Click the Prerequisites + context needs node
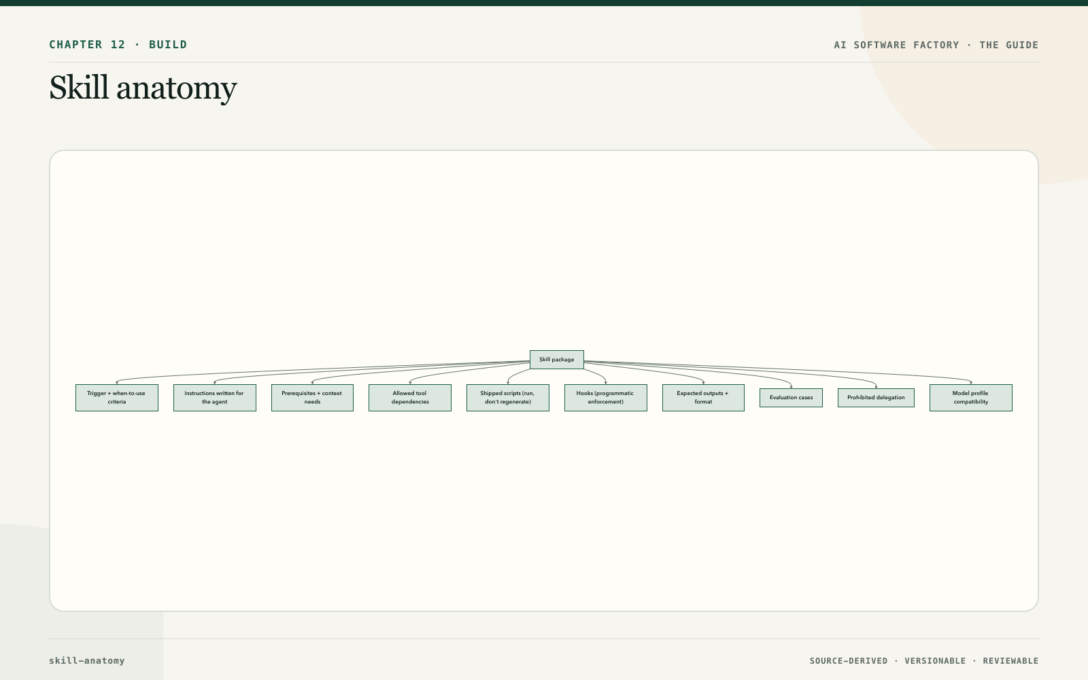 point(312,398)
